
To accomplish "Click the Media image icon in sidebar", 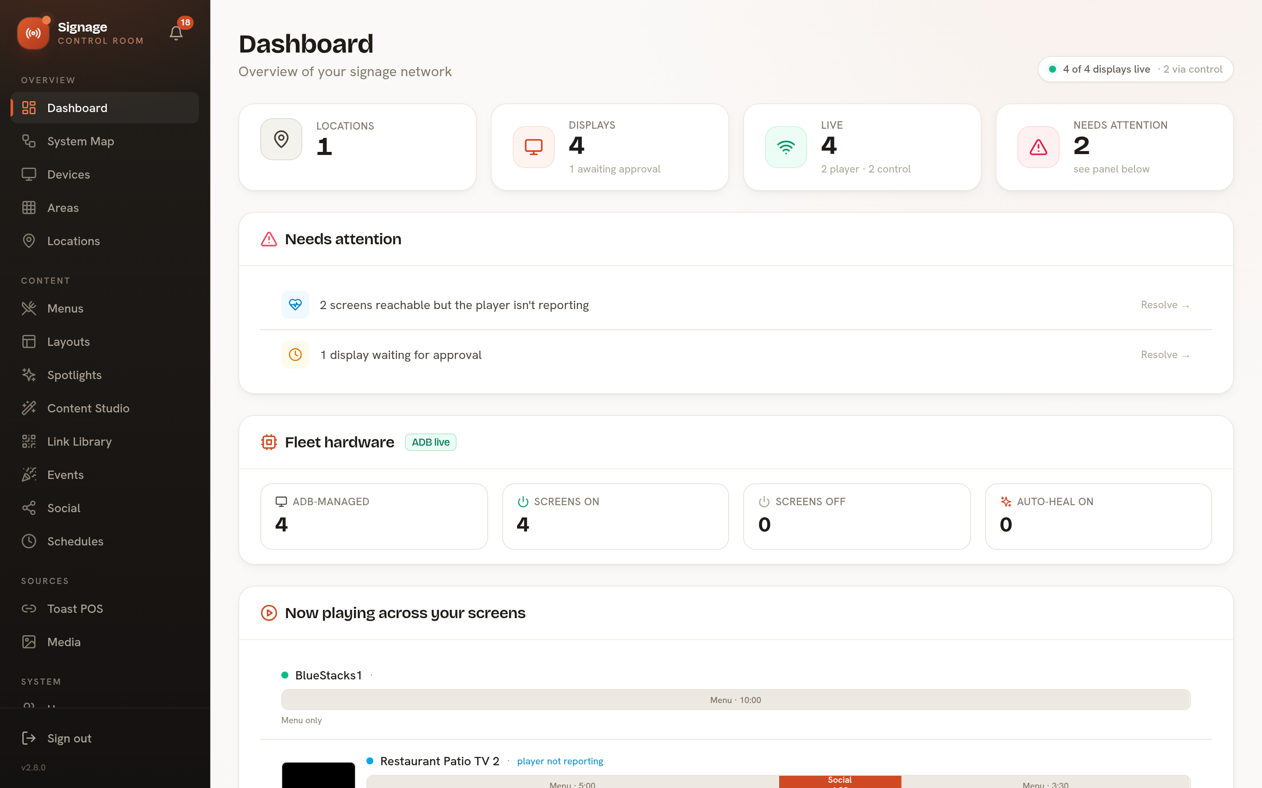I will (28, 642).
